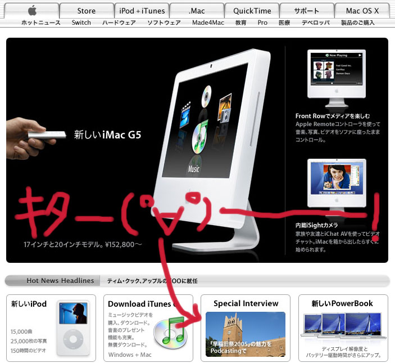
Task: Open the Store tab
Action: coord(87,11)
